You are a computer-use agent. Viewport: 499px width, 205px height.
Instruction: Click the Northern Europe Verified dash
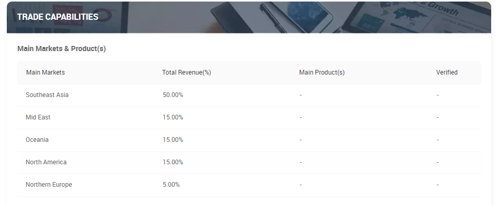(x=438, y=185)
